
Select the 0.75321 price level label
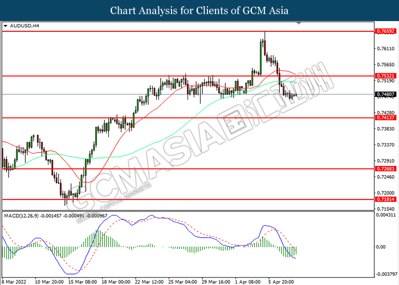pos(385,76)
